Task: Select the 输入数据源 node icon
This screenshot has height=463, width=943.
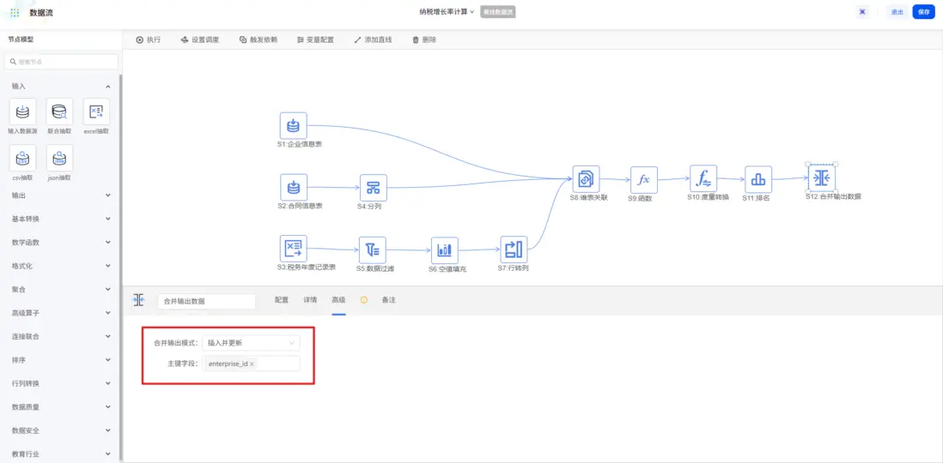Action: click(22, 111)
